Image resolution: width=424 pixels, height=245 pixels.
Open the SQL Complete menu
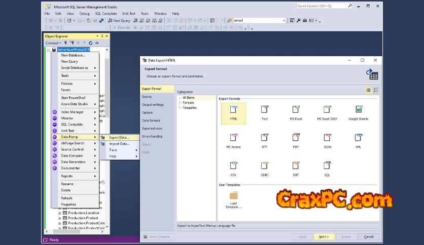pos(106,14)
